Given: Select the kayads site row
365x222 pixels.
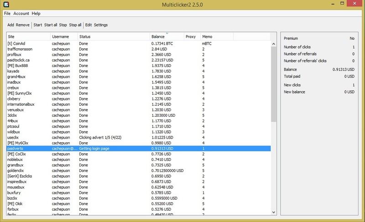Looking at the screenshot, I should (139, 71).
